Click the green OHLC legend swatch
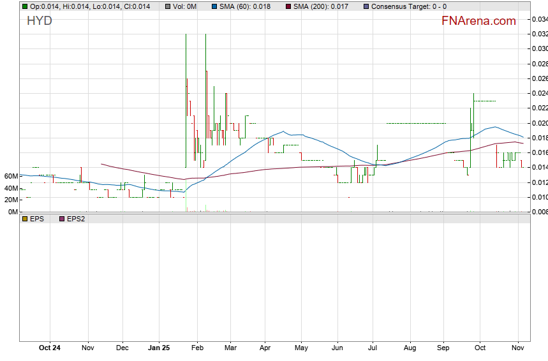 [24, 6]
